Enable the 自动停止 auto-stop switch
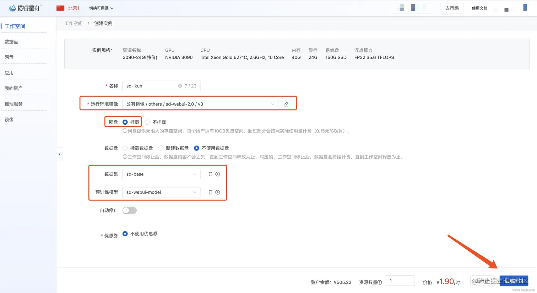This screenshot has width=537, height=293. (129, 210)
